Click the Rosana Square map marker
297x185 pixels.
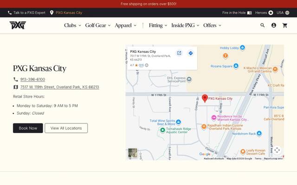[236, 66]
